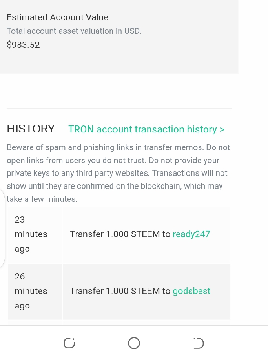Tap the Android back navigation icon

[199, 343]
